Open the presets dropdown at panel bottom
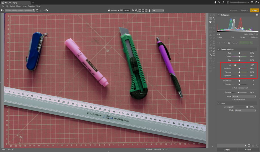 point(232,146)
